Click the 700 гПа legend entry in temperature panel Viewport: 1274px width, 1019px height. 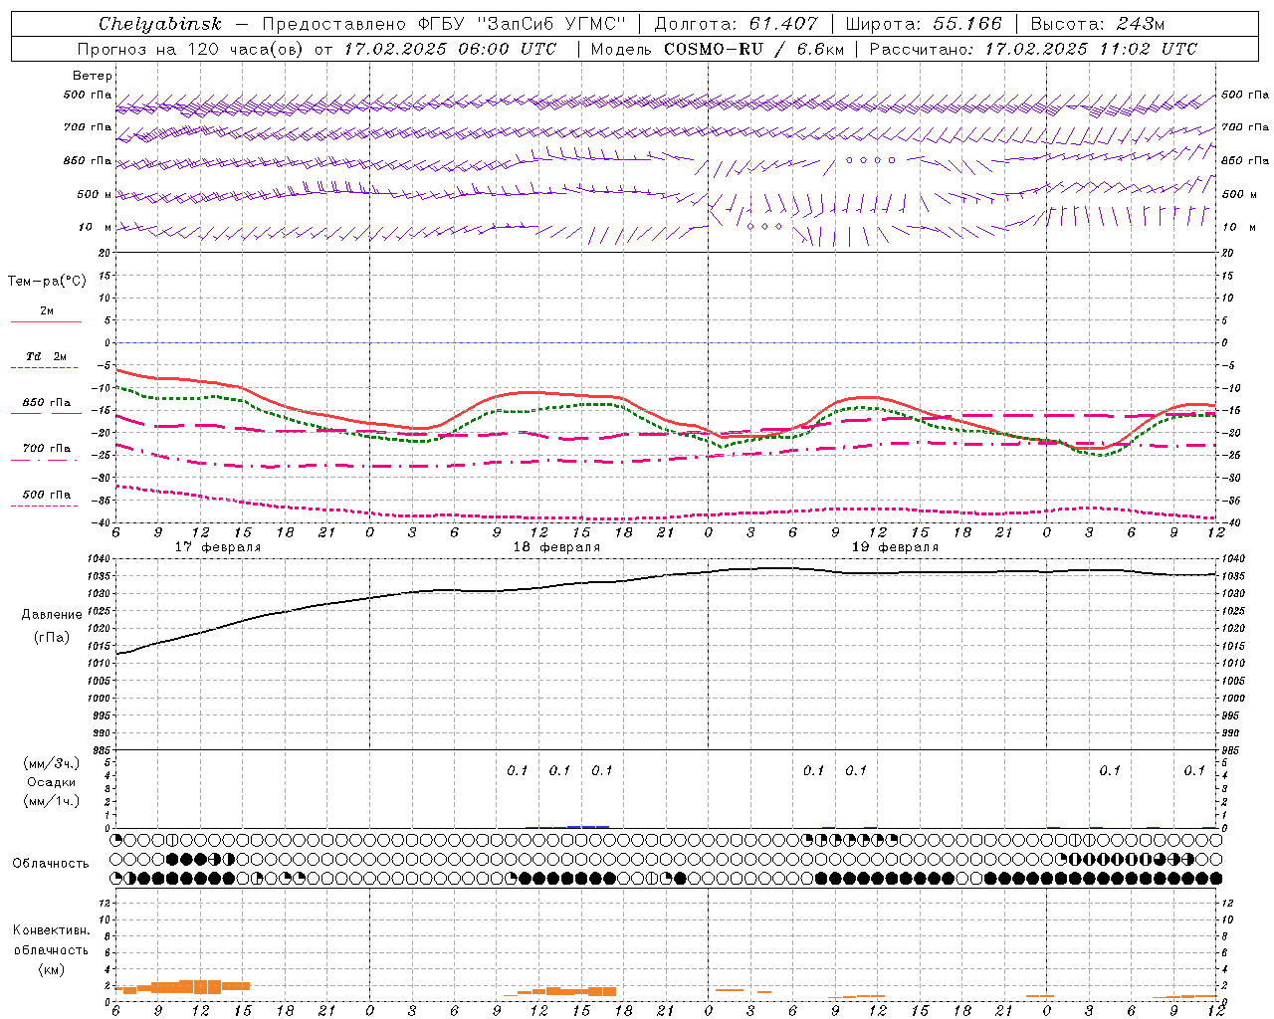click(x=47, y=449)
